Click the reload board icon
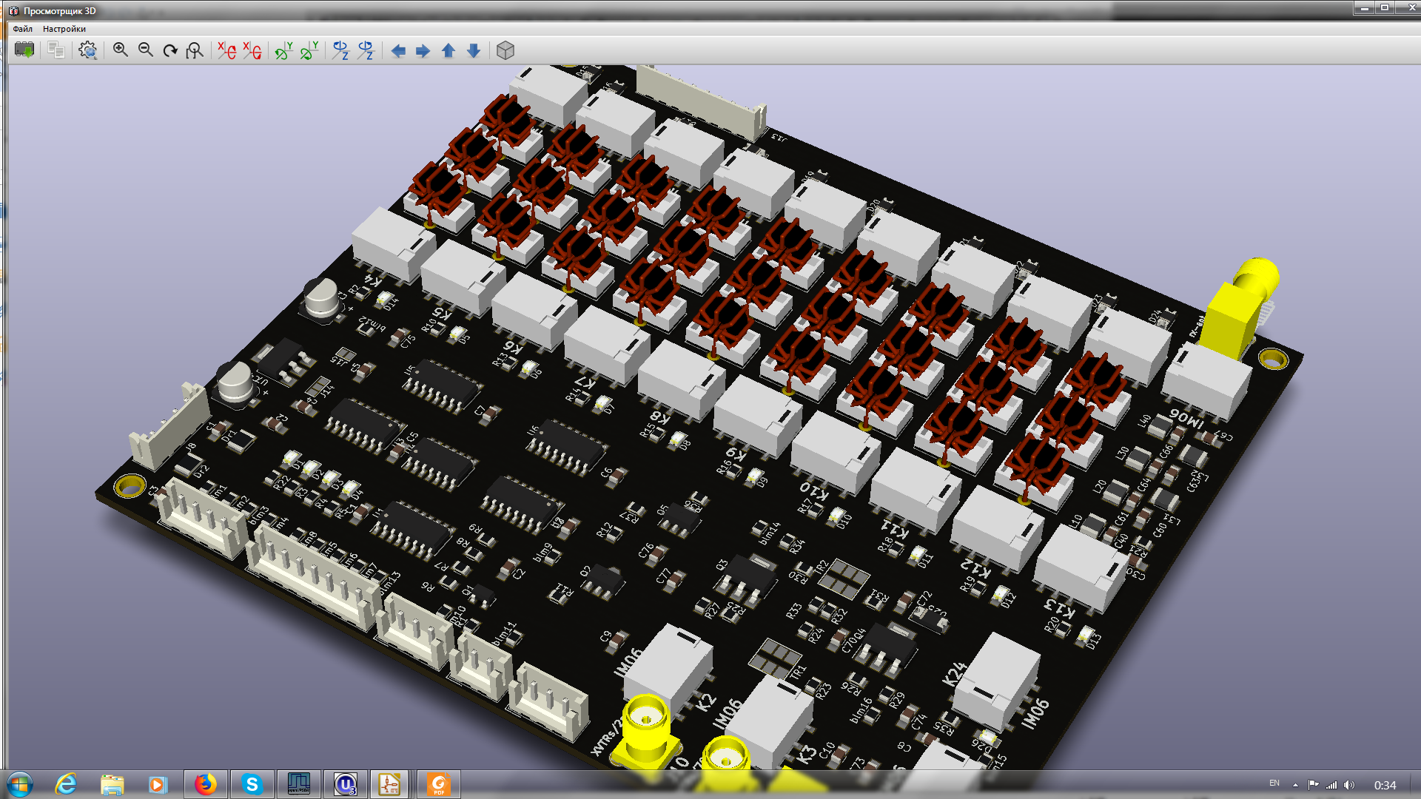Screen dimensions: 1421x799 [24, 50]
